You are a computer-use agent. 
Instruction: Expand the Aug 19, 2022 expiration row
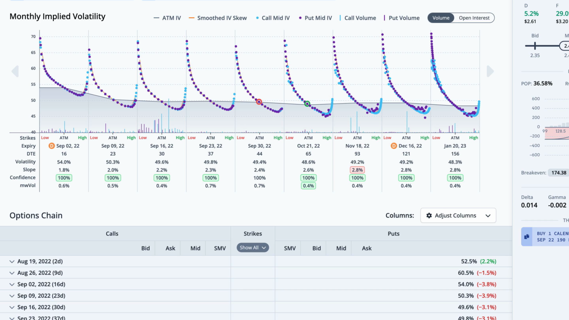pos(12,262)
